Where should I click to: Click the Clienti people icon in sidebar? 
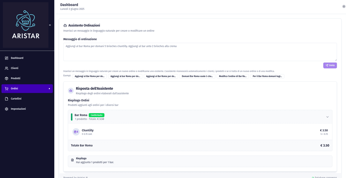pos(7,68)
